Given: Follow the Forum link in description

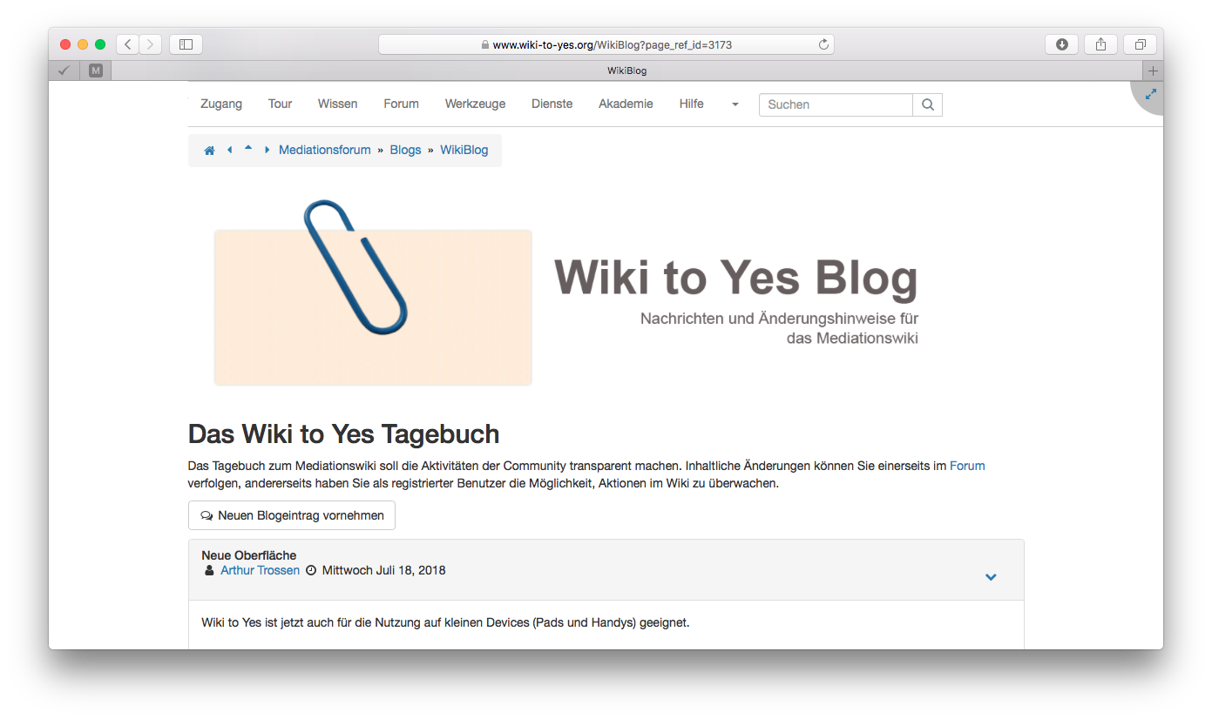Looking at the screenshot, I should pos(967,466).
